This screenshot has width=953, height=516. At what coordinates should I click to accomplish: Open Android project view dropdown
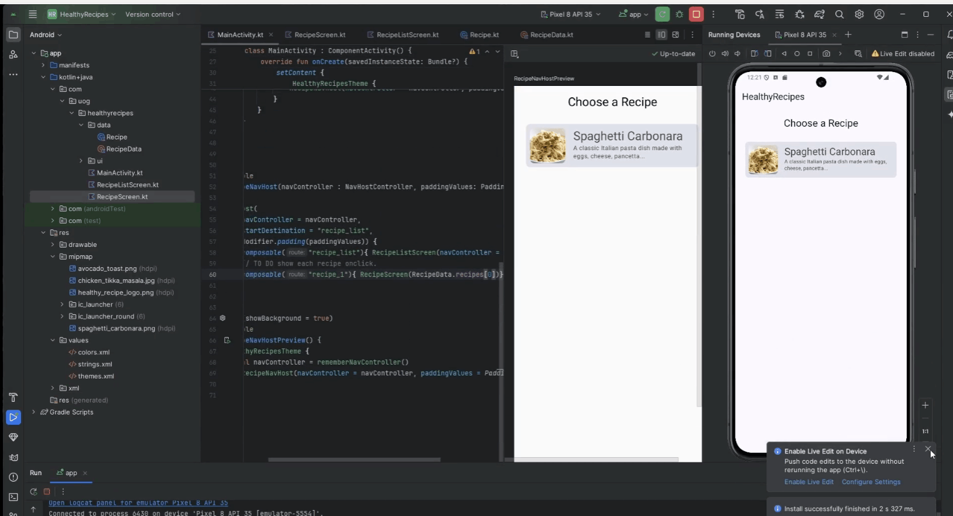click(x=46, y=35)
